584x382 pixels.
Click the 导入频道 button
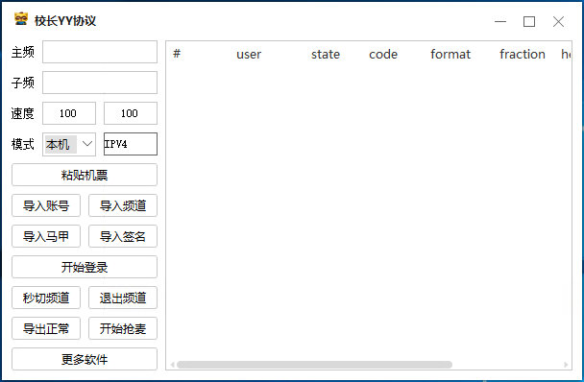coord(123,205)
